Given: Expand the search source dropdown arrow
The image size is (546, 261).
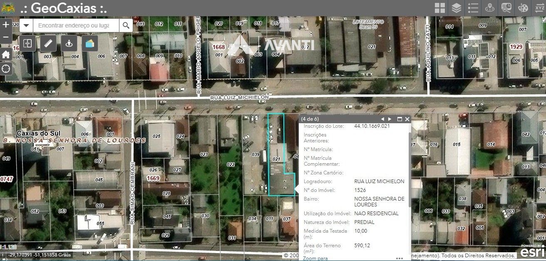Looking at the screenshot, I should 26,25.
